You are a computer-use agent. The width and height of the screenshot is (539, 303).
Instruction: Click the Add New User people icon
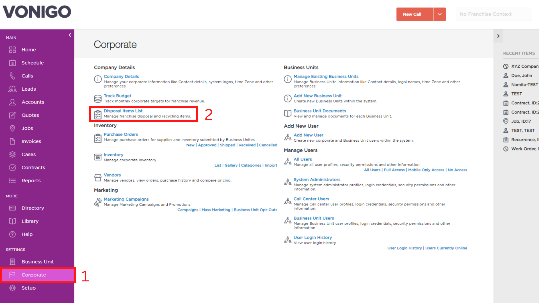click(288, 137)
